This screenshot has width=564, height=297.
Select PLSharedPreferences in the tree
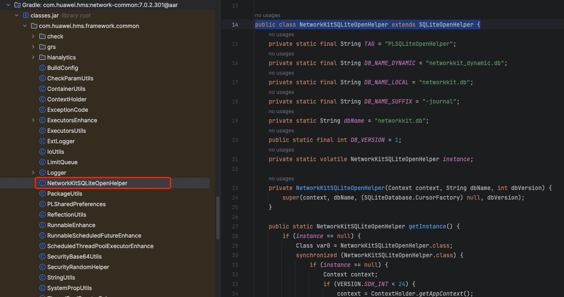coord(76,204)
